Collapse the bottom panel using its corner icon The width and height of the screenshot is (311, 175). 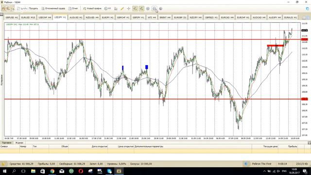click(309, 142)
